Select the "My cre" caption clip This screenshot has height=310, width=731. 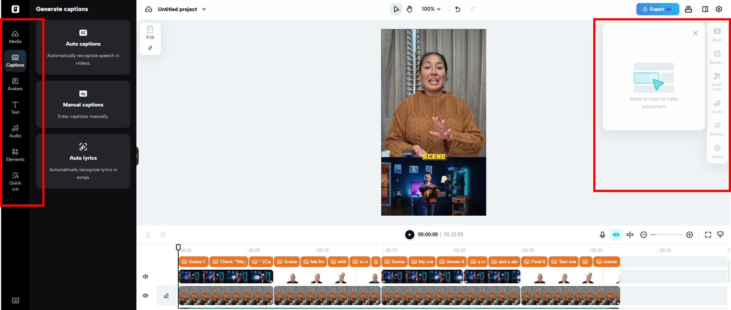[x=422, y=262]
